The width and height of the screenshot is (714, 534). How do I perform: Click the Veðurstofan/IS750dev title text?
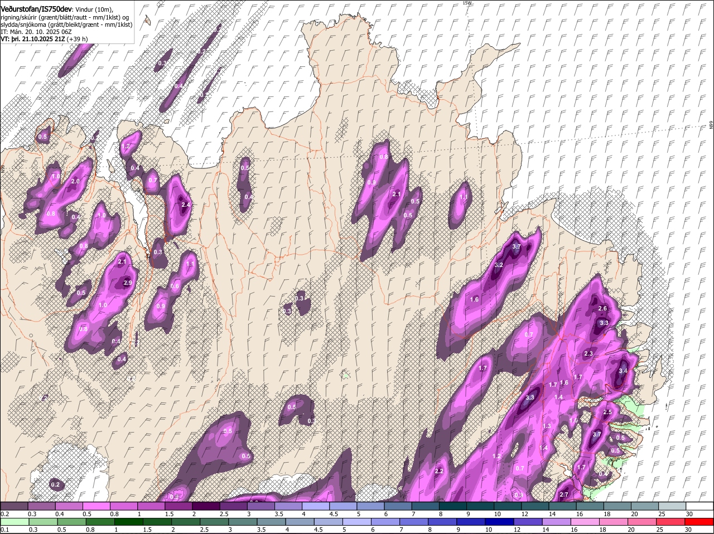[x=36, y=8]
